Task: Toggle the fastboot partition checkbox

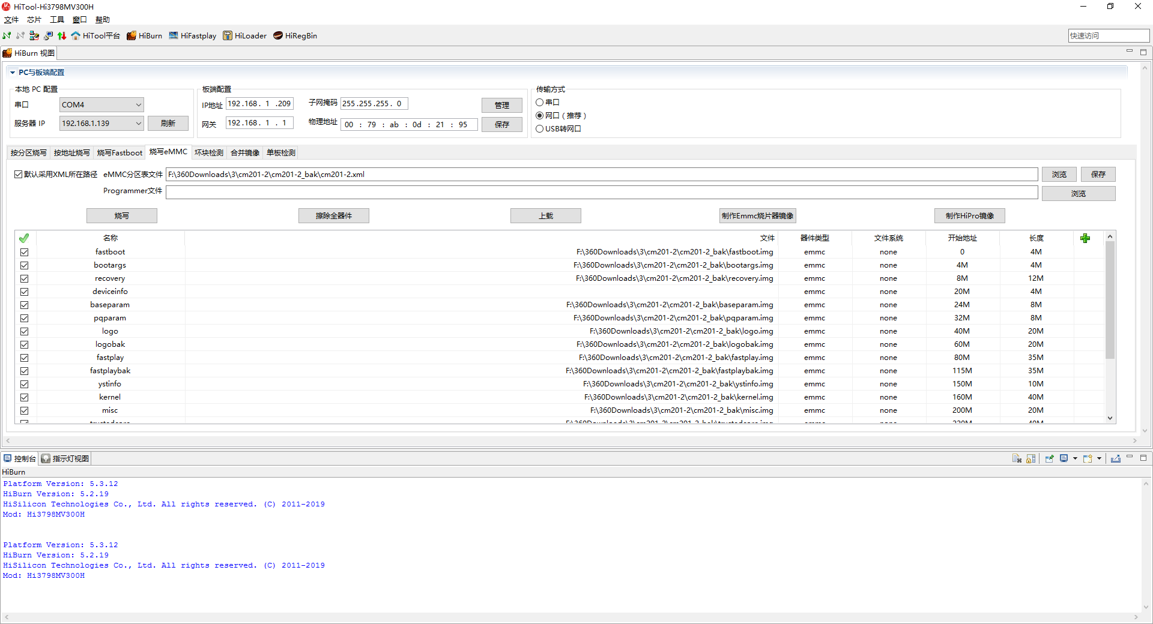Action: coord(24,252)
